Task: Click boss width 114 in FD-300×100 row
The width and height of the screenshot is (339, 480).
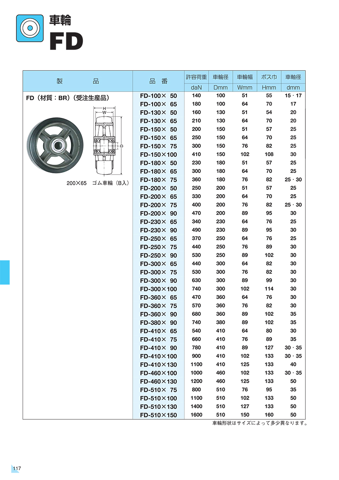Action: point(269,289)
